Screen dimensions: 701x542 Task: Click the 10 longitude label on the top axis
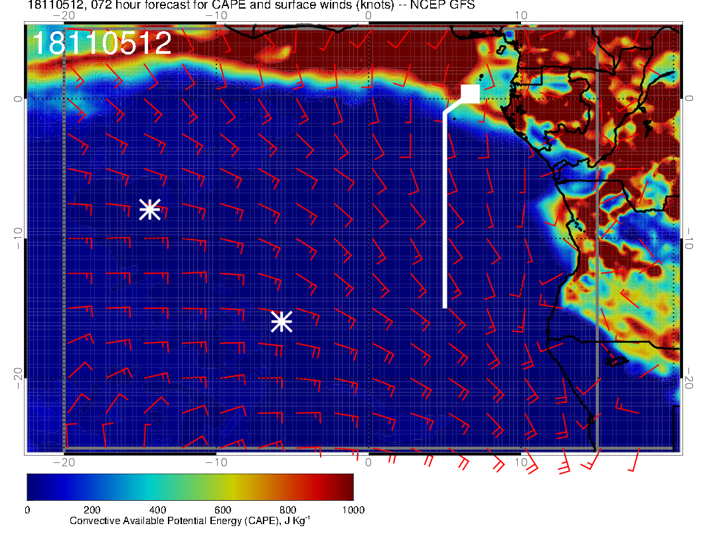click(x=521, y=15)
